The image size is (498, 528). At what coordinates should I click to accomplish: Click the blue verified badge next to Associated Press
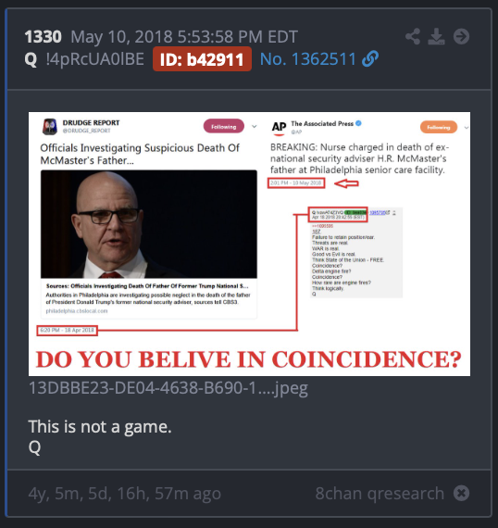pos(359,123)
